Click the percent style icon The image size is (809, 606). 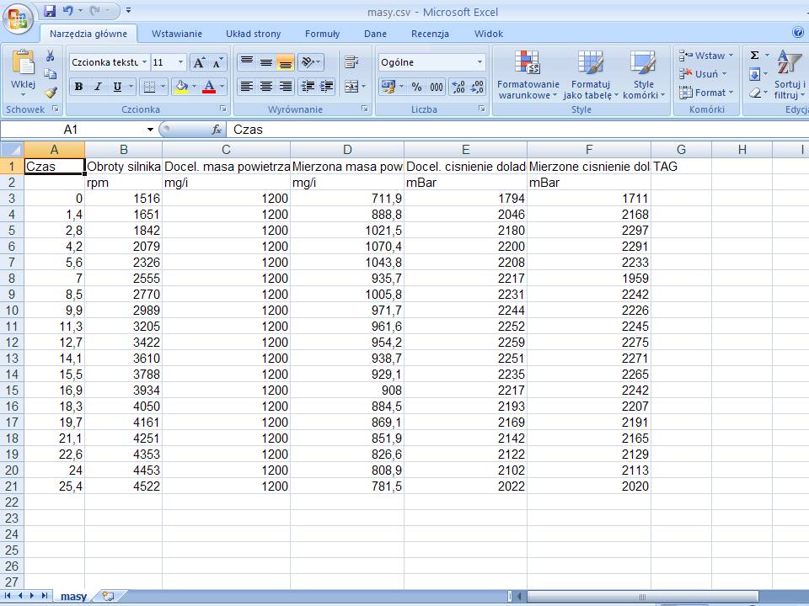click(416, 87)
